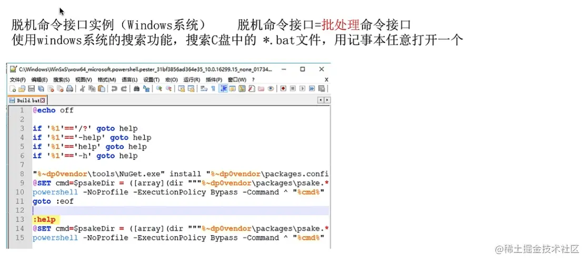
Task: Open the 宏(O) menu
Action: click(x=172, y=80)
